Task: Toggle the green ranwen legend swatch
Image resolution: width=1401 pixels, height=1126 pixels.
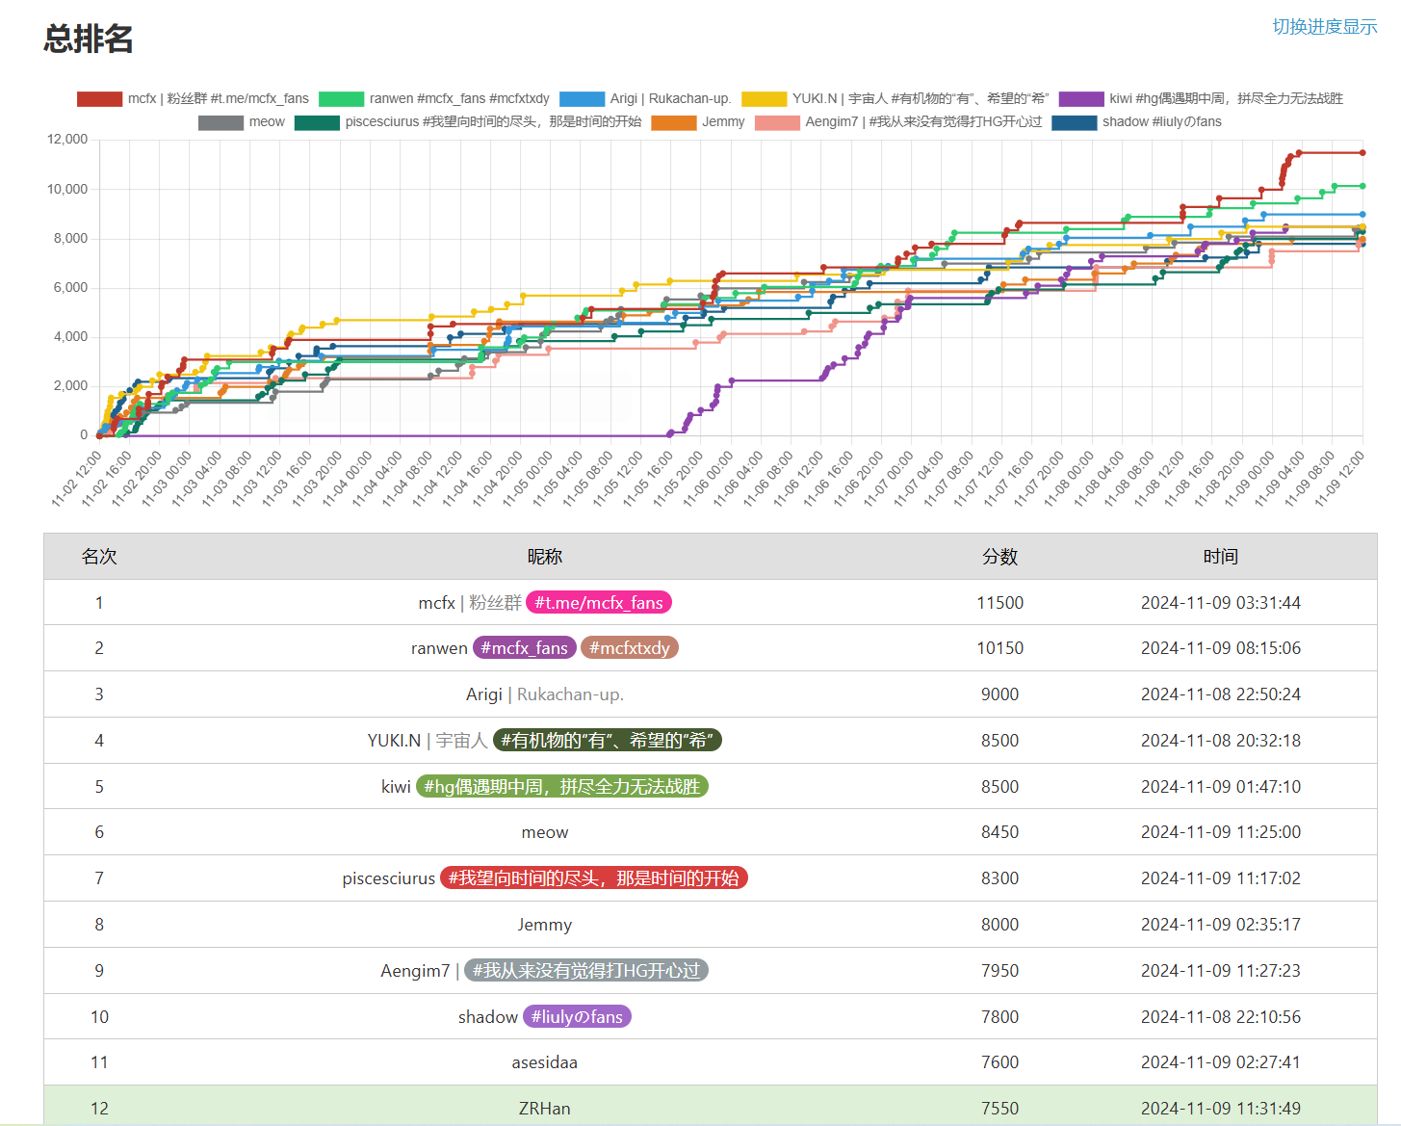Action: click(x=342, y=98)
